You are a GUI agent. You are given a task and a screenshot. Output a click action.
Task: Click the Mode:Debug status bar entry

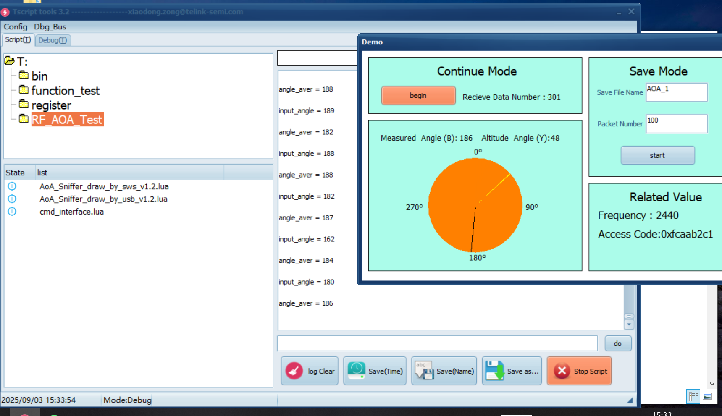point(127,400)
